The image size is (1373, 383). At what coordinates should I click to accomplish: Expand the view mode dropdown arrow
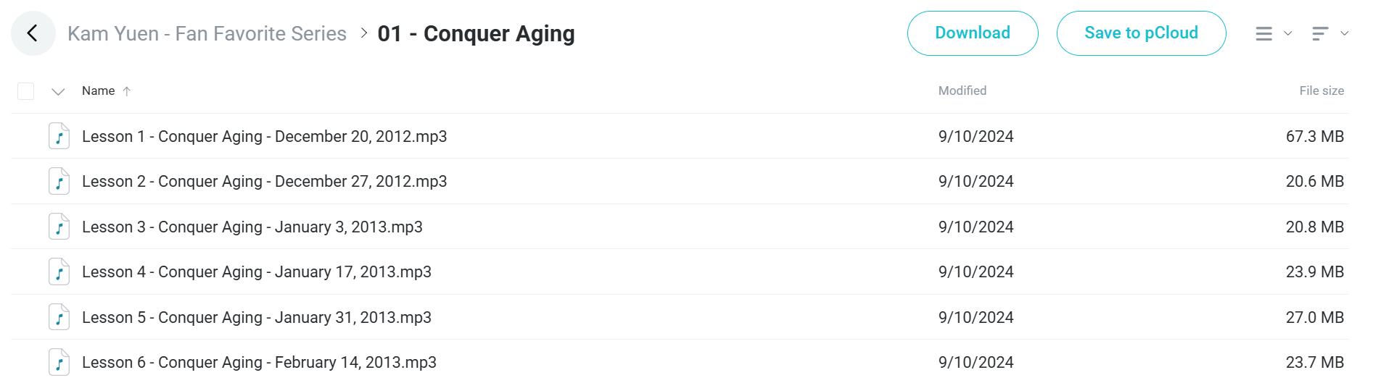pyautogui.click(x=1288, y=33)
